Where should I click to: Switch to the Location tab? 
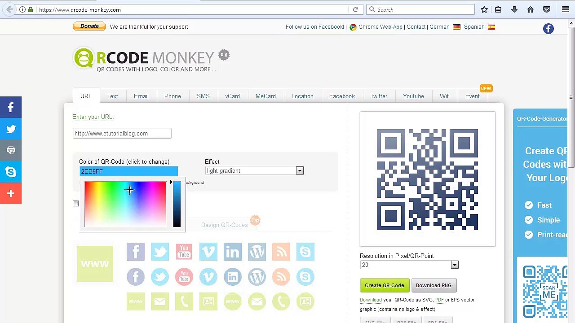(x=302, y=96)
